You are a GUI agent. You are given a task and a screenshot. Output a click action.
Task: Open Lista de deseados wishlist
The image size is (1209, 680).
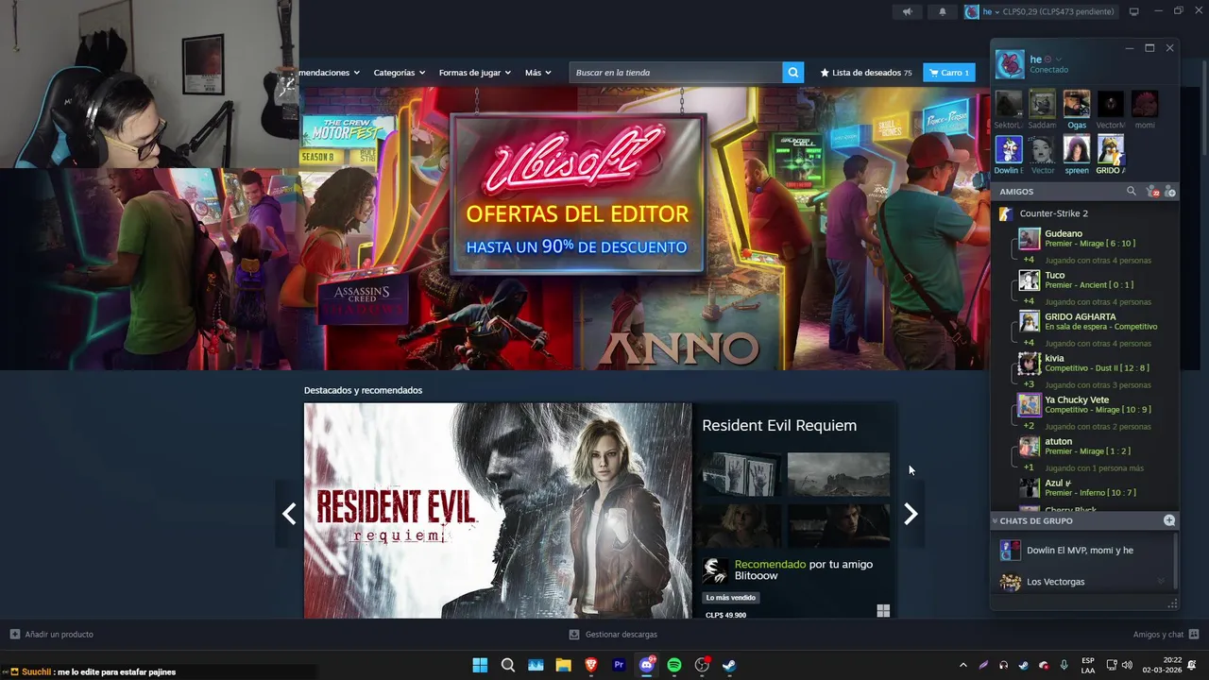pos(865,73)
